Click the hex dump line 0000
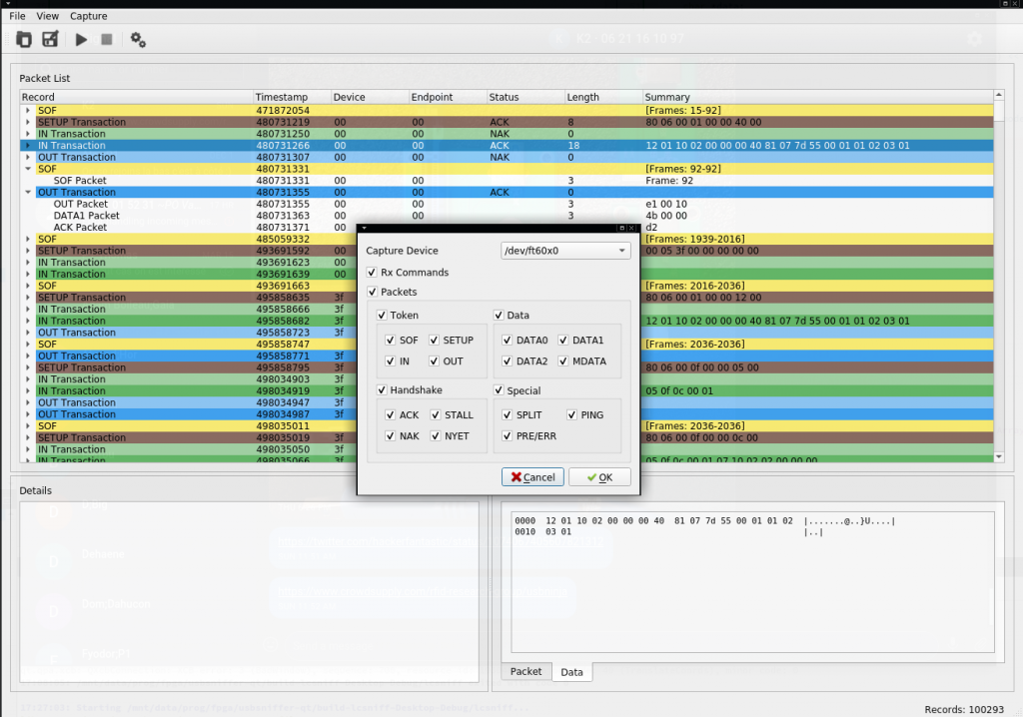 click(x=704, y=520)
